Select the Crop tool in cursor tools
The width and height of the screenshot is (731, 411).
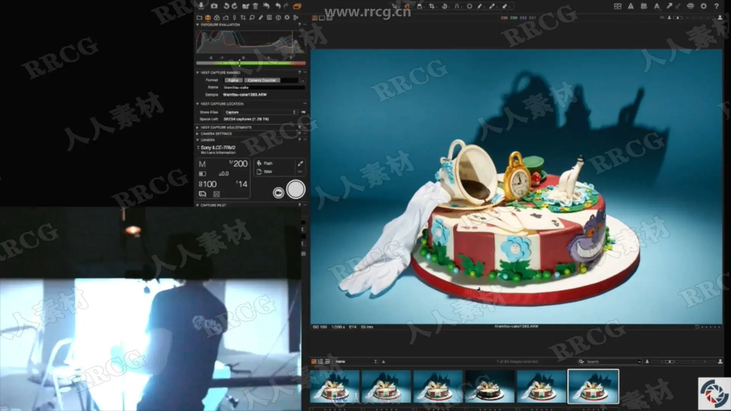coord(432,6)
